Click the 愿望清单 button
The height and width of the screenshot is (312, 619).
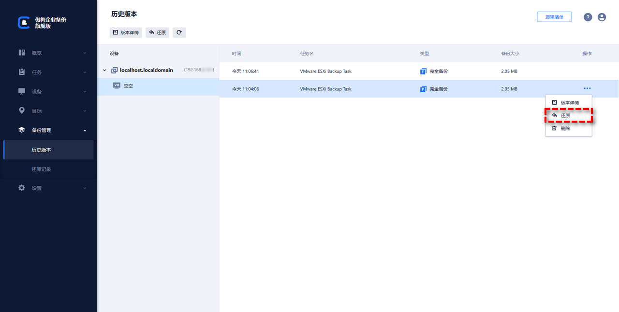pos(554,17)
